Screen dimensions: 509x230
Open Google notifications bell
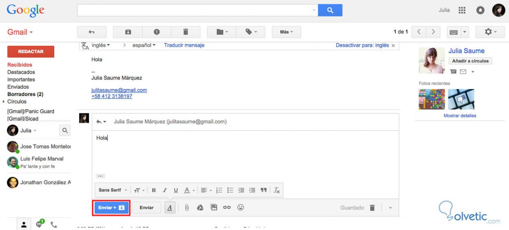click(x=480, y=10)
